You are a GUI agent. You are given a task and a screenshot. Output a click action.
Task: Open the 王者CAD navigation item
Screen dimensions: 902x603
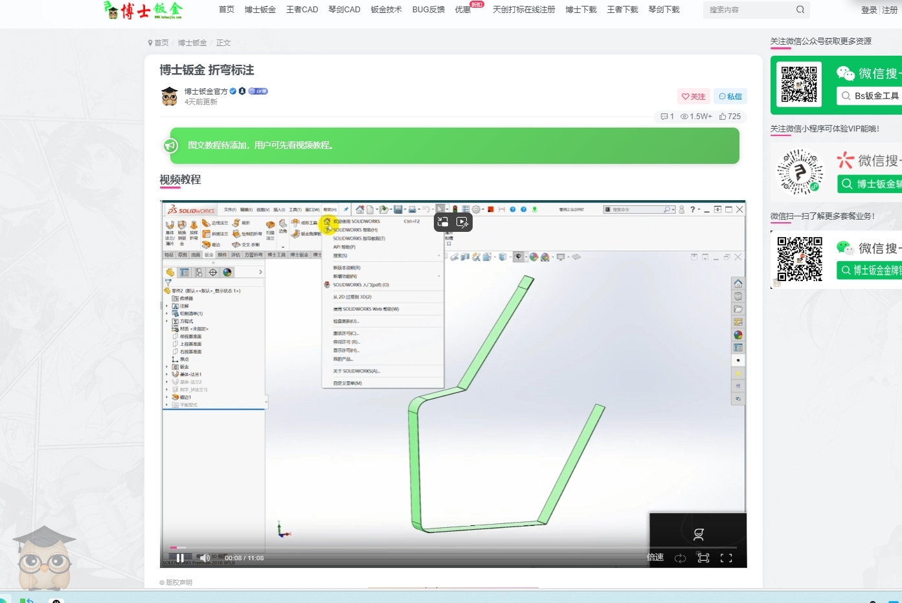302,10
